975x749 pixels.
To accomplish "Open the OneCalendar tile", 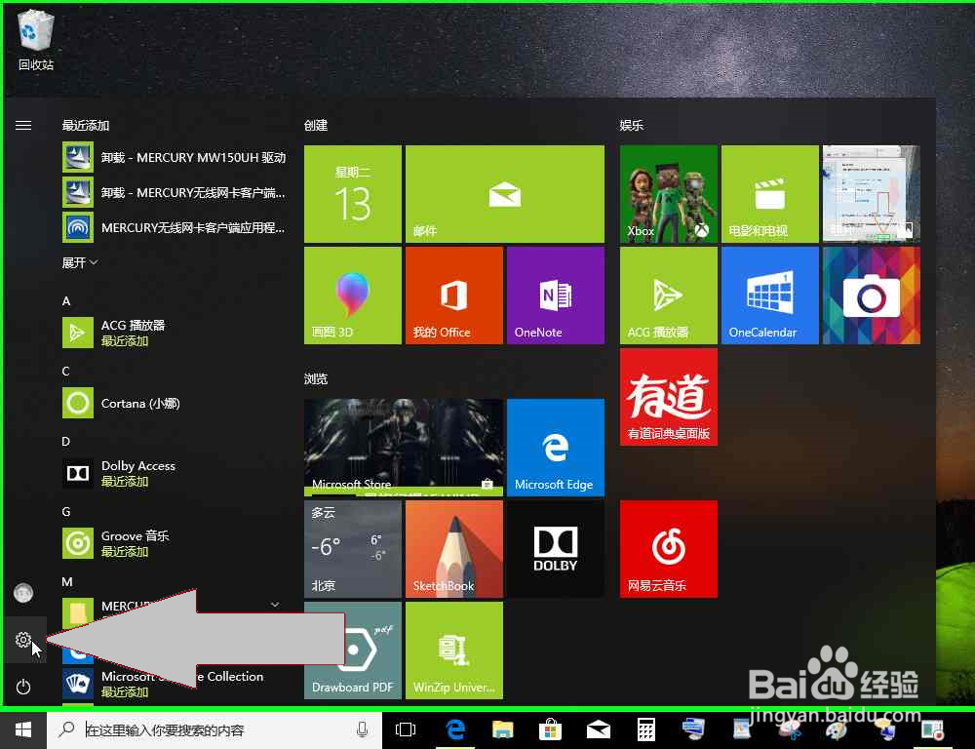I will pyautogui.click(x=770, y=296).
